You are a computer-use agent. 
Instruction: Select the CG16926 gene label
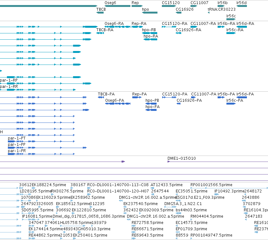click(x=185, y=9)
